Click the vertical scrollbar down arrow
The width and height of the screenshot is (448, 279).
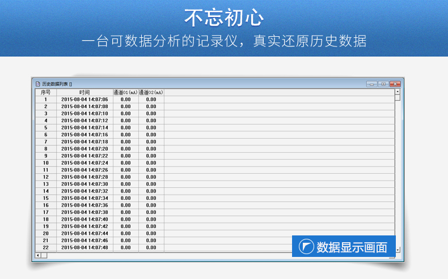(398, 249)
